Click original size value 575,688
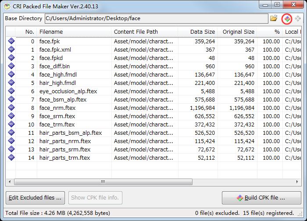 tap(244, 99)
